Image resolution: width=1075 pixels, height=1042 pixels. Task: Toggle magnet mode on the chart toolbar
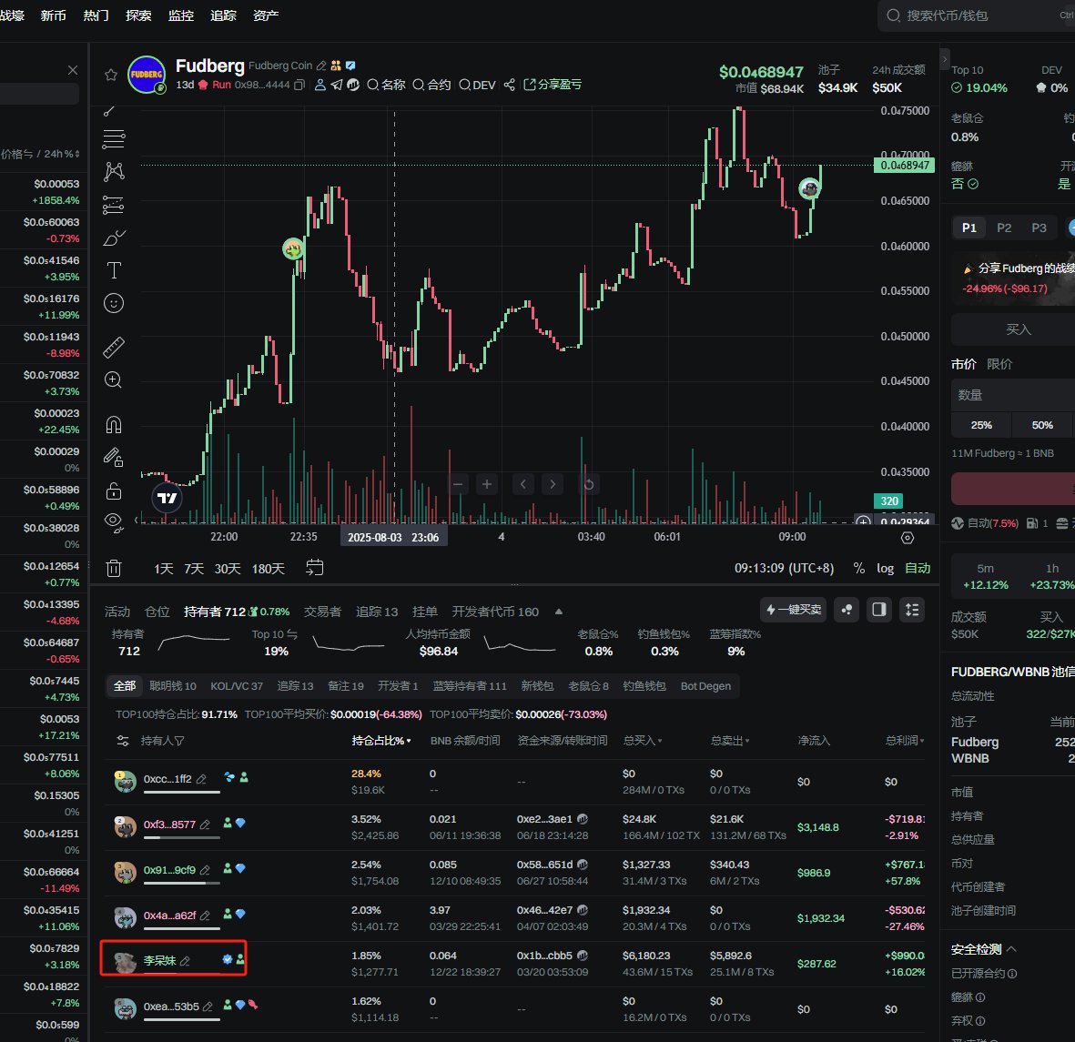pyautogui.click(x=114, y=425)
